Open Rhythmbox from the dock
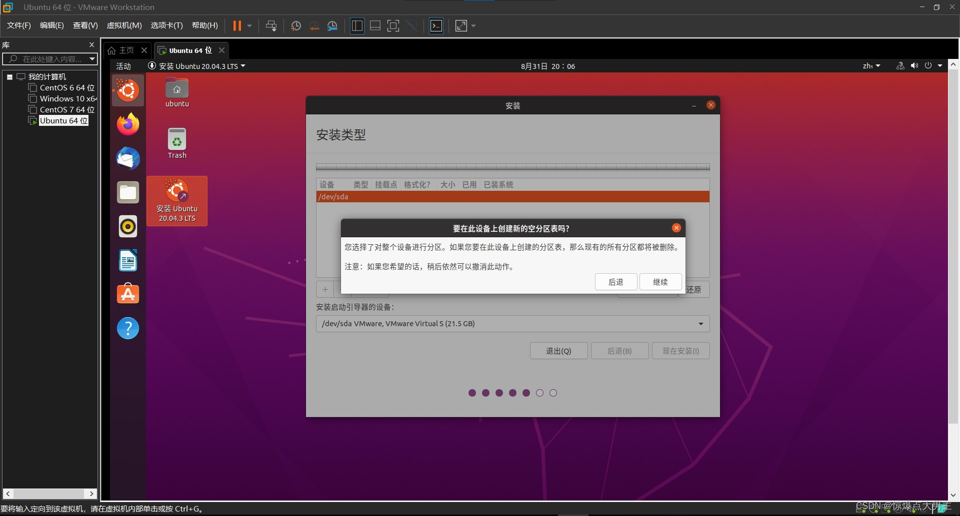Viewport: 960px width, 516px height. coord(128,226)
